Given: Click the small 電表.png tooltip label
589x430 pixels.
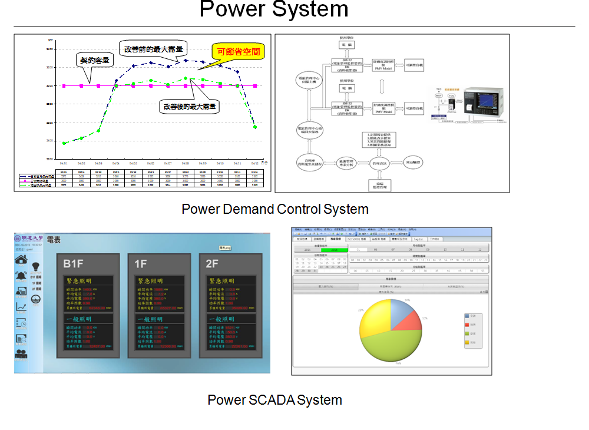Looking at the screenshot, I should (225, 248).
